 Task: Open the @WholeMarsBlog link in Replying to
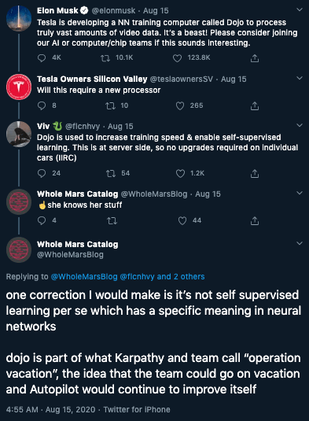coord(84,276)
